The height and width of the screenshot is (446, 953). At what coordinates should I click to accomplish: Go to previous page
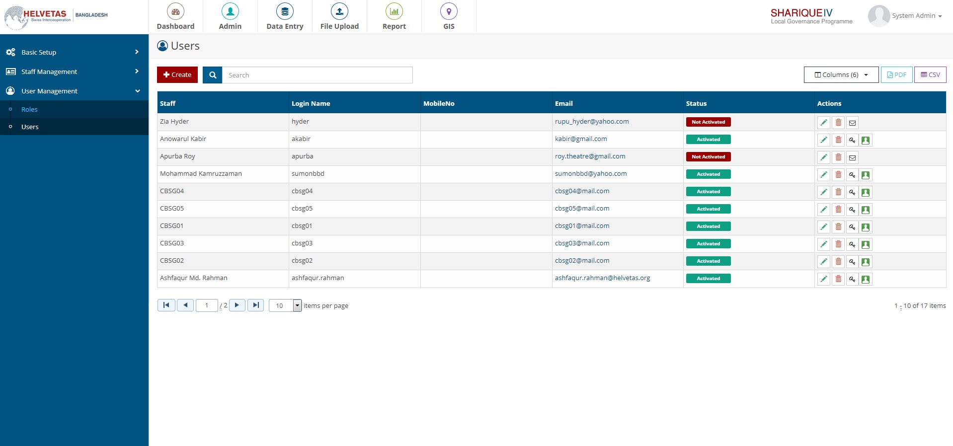click(185, 305)
